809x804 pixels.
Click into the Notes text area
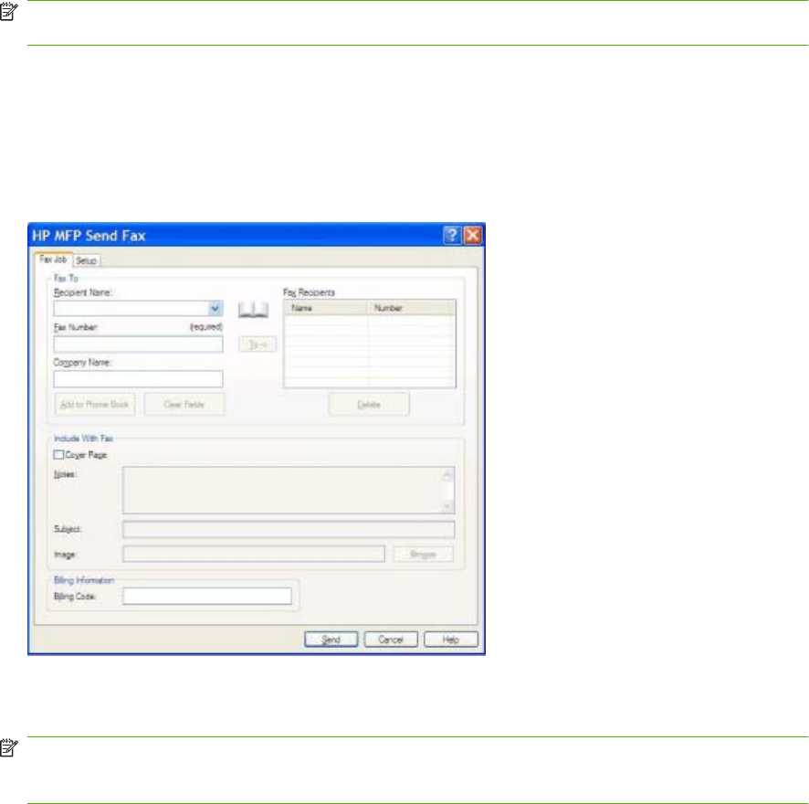(x=283, y=491)
